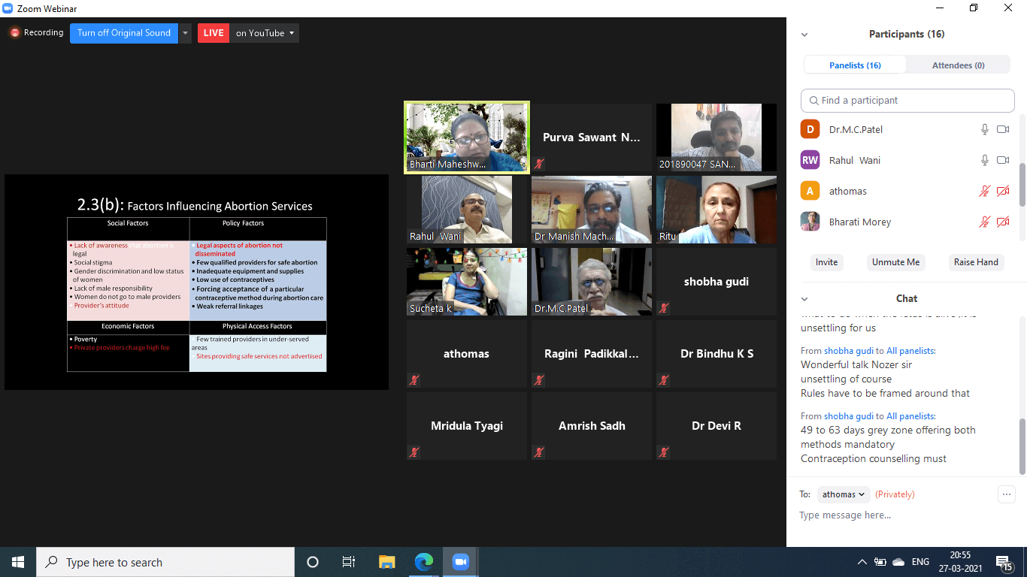Screen dimensions: 1027x577
Task: Click the chat panel scrollbar
Action: click(1022, 446)
